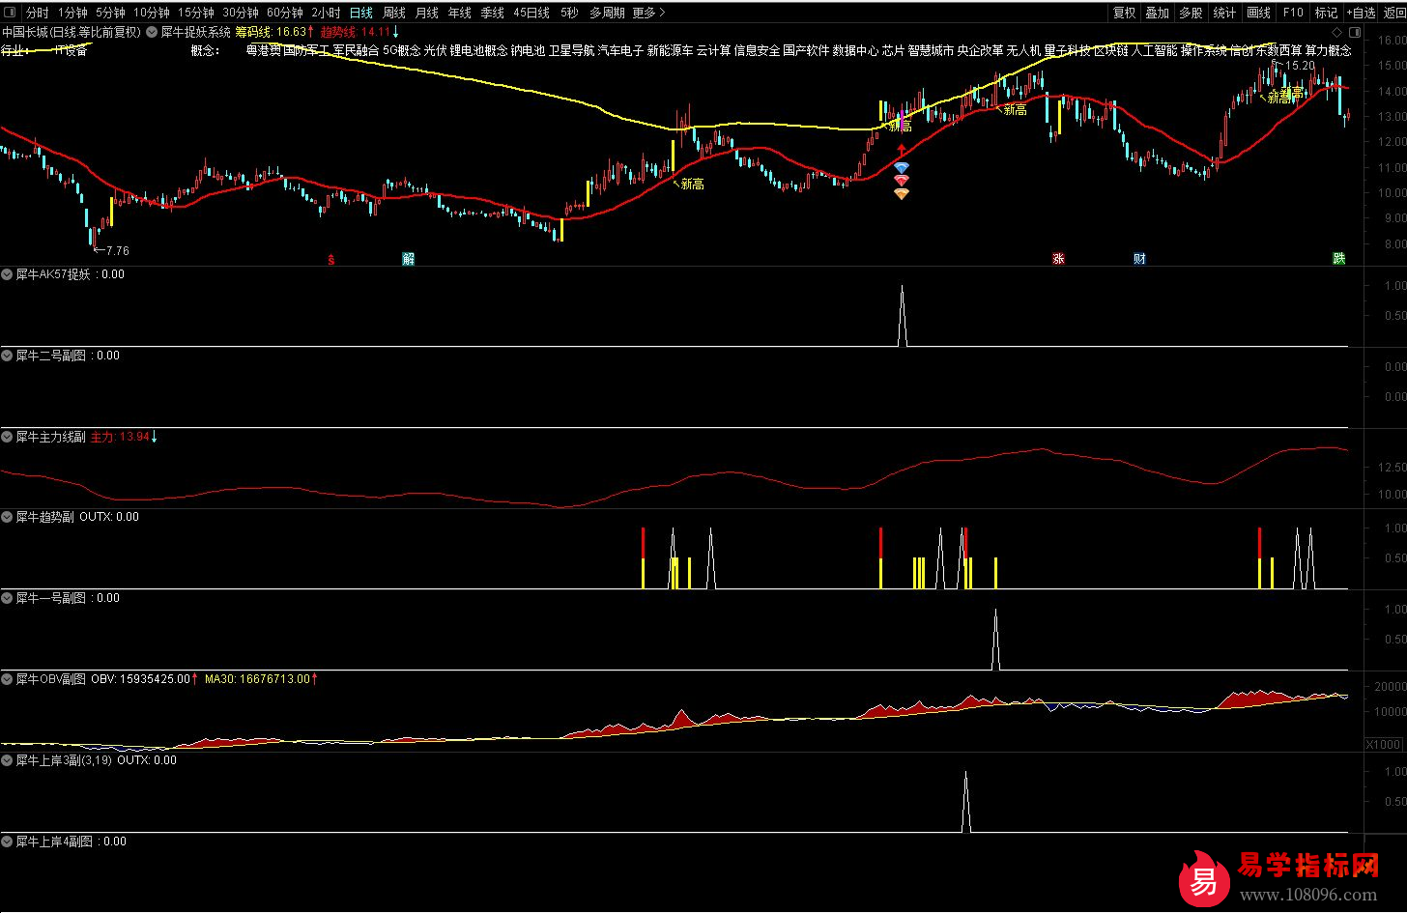
Task: Expand 更多 period options
Action: [648, 13]
